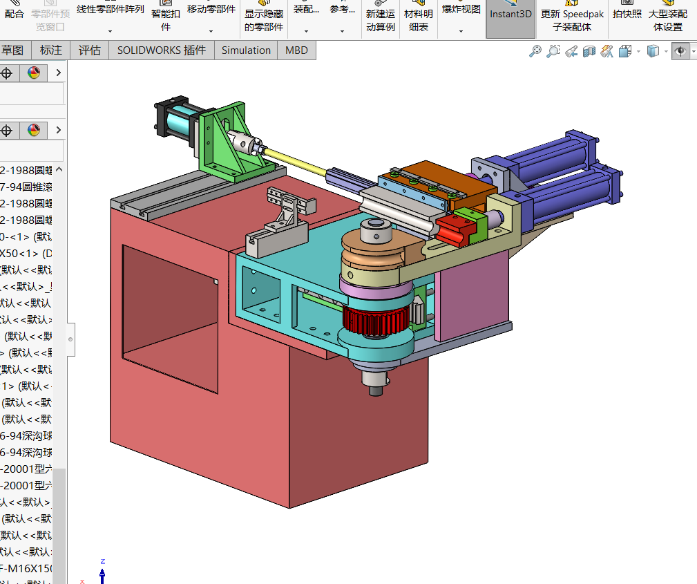Open 大型装配体设置

click(668, 18)
